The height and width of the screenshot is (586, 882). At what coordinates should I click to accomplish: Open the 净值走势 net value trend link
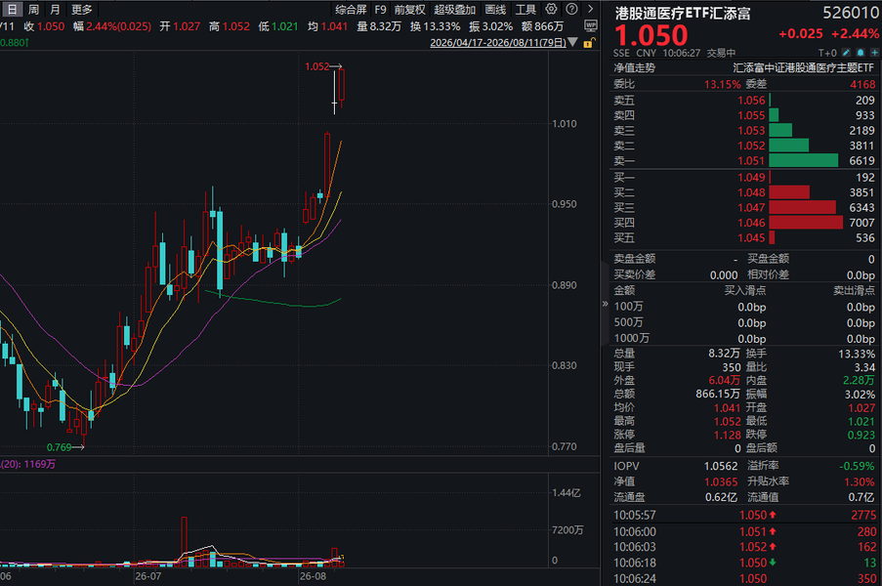coord(634,68)
